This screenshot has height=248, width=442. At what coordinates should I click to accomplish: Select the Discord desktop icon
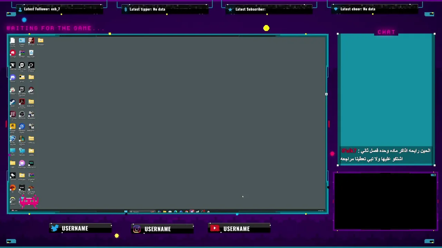(x=12, y=78)
